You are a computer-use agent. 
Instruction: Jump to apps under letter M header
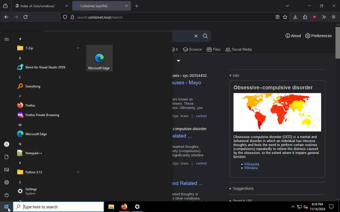click(20, 125)
